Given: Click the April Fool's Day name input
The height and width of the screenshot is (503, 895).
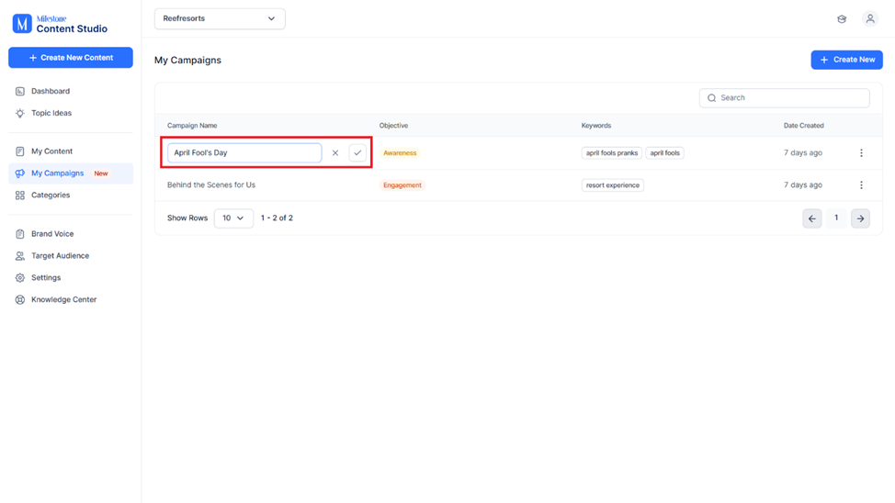Looking at the screenshot, I should (x=244, y=153).
